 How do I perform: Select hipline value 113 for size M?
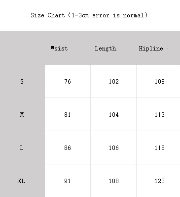(x=160, y=115)
